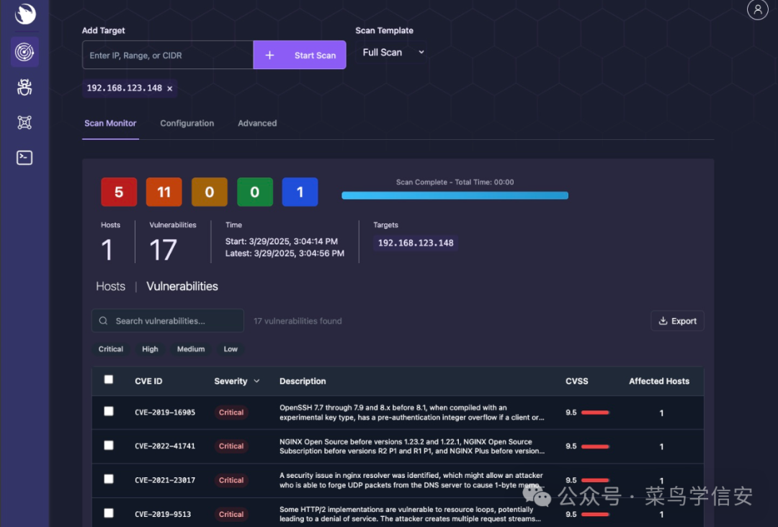Filter by High severity
This screenshot has height=527, width=778.
[150, 349]
